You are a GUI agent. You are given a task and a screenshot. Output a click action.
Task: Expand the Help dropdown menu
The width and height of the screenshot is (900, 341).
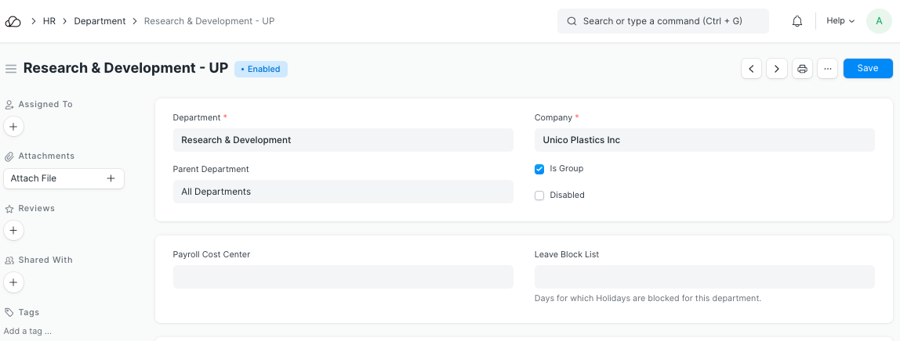pos(840,22)
